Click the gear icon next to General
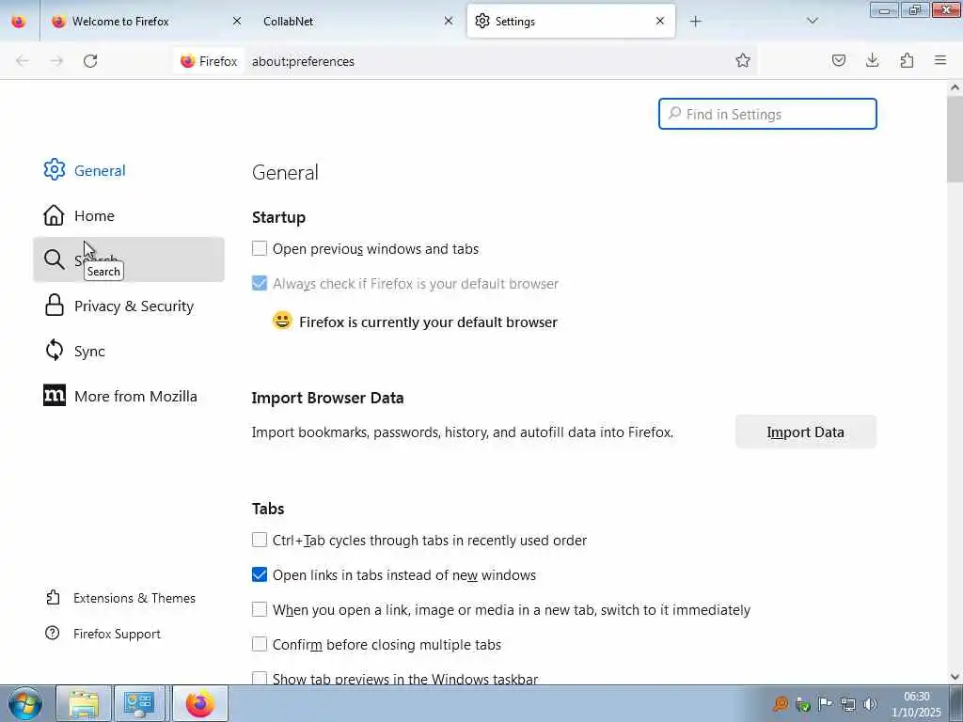This screenshot has width=963, height=722. pyautogui.click(x=54, y=169)
